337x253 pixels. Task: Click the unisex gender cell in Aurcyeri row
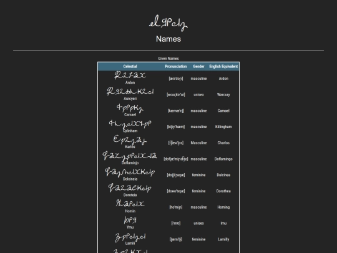(198, 95)
